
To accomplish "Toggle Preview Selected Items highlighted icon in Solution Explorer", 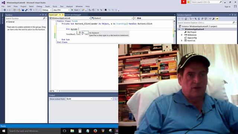I will [x=217, y=19].
